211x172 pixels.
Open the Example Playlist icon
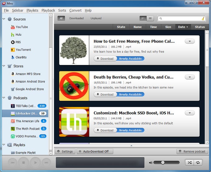coord(13,153)
